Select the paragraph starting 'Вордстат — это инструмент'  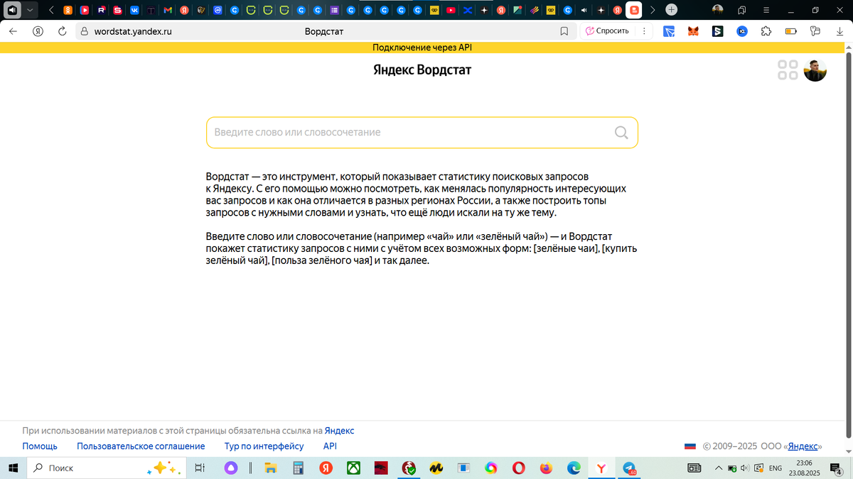[417, 194]
